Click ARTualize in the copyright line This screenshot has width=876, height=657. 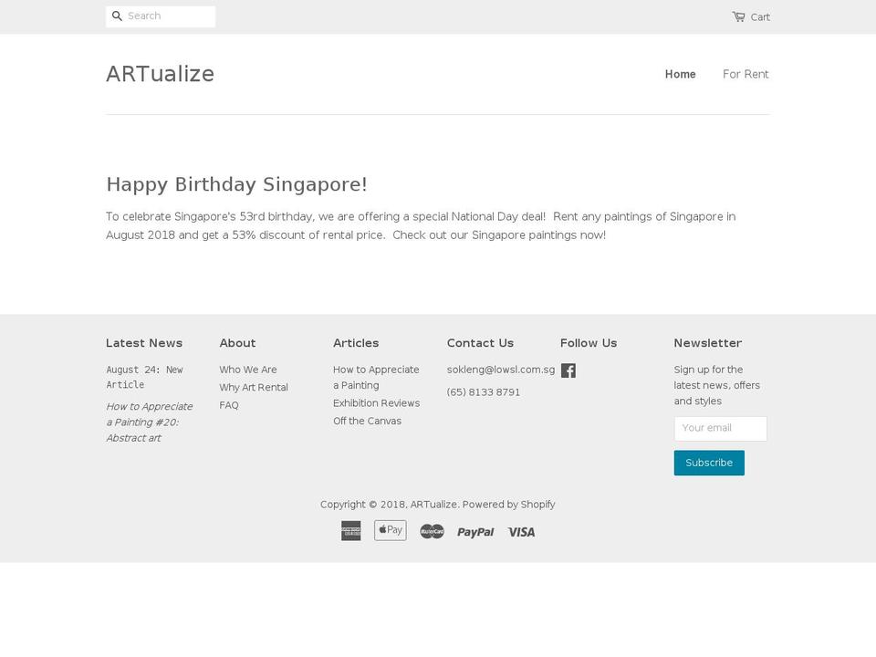click(x=433, y=505)
